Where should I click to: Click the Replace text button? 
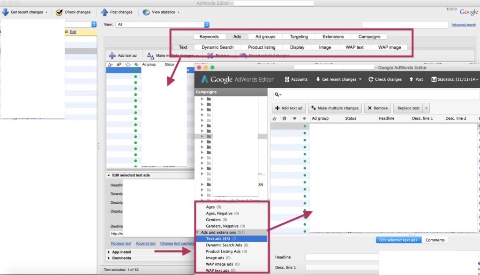408,108
